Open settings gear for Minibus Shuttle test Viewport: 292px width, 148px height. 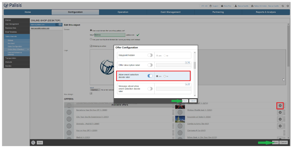point(280,113)
